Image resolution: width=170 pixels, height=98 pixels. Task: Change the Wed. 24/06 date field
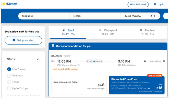coord(133,16)
